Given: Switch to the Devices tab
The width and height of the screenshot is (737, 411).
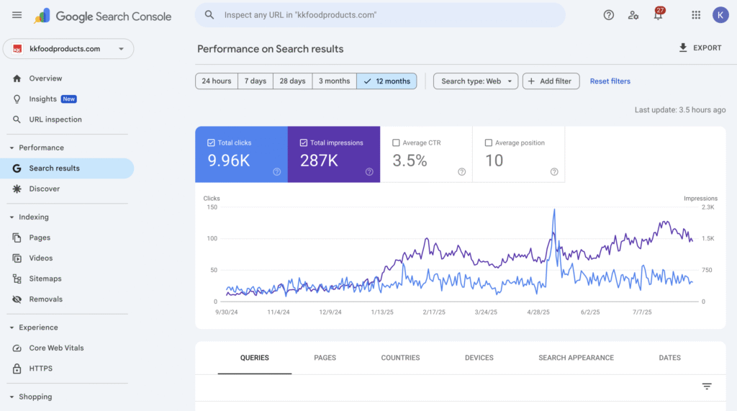Looking at the screenshot, I should pos(479,358).
